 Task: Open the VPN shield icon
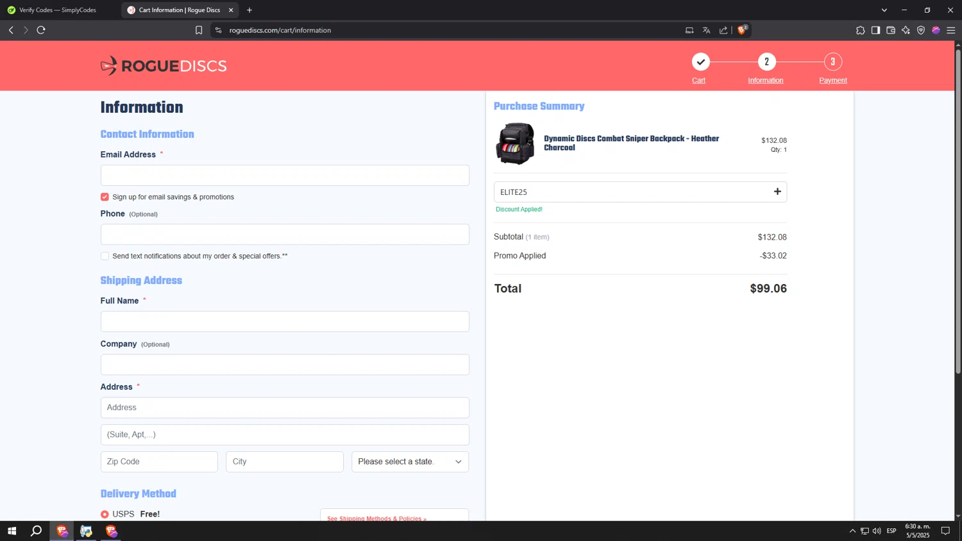click(921, 30)
